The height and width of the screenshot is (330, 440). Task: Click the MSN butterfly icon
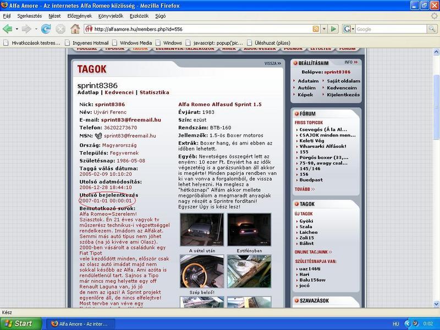[98, 136]
